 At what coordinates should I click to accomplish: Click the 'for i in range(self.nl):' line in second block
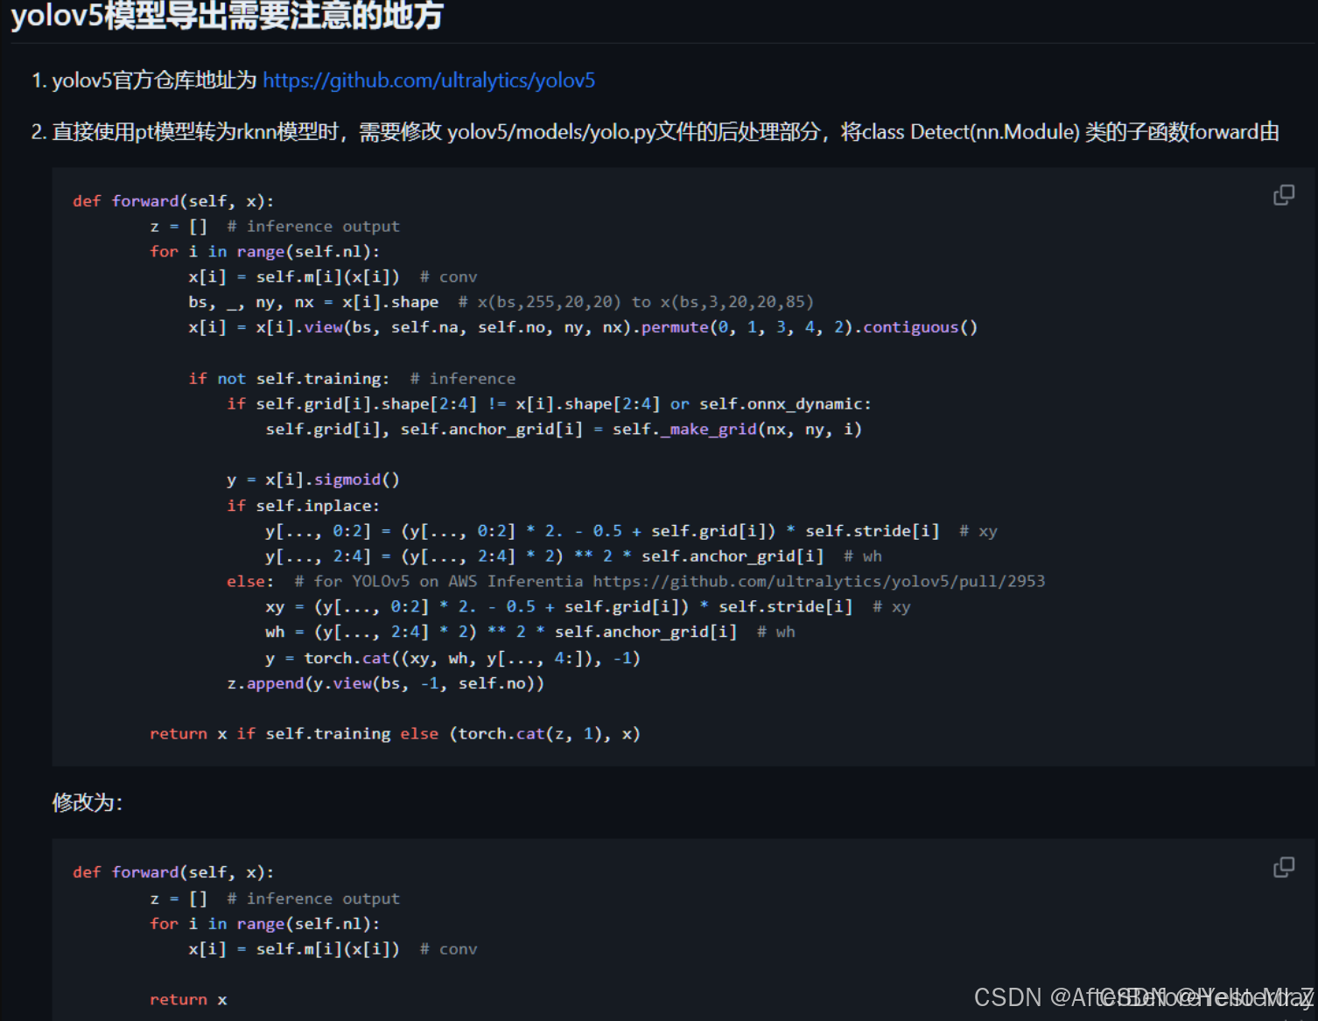pos(264,924)
